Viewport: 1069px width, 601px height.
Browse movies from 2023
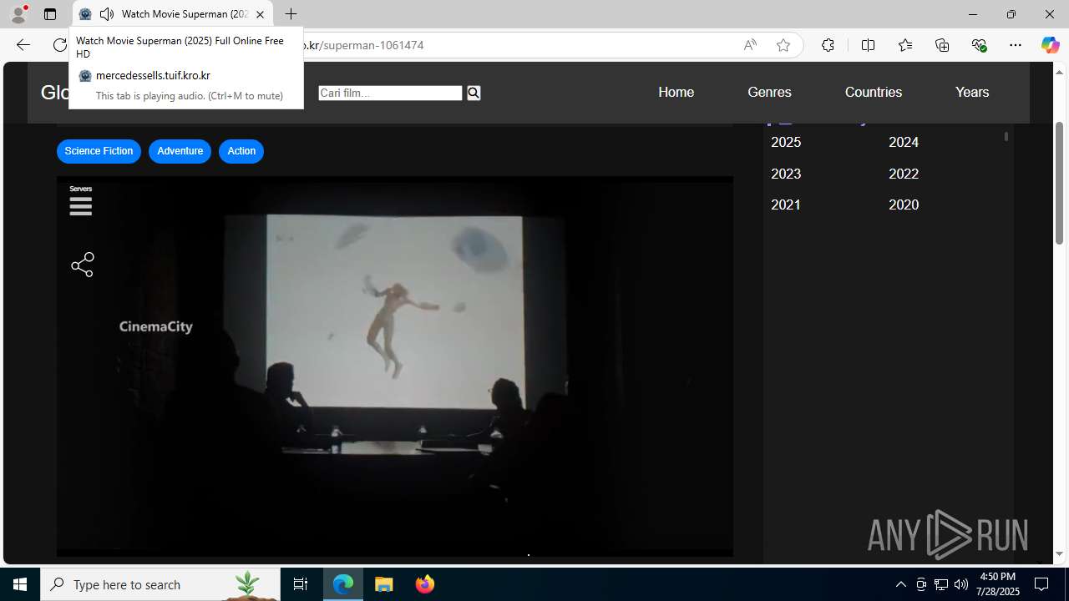(x=786, y=174)
